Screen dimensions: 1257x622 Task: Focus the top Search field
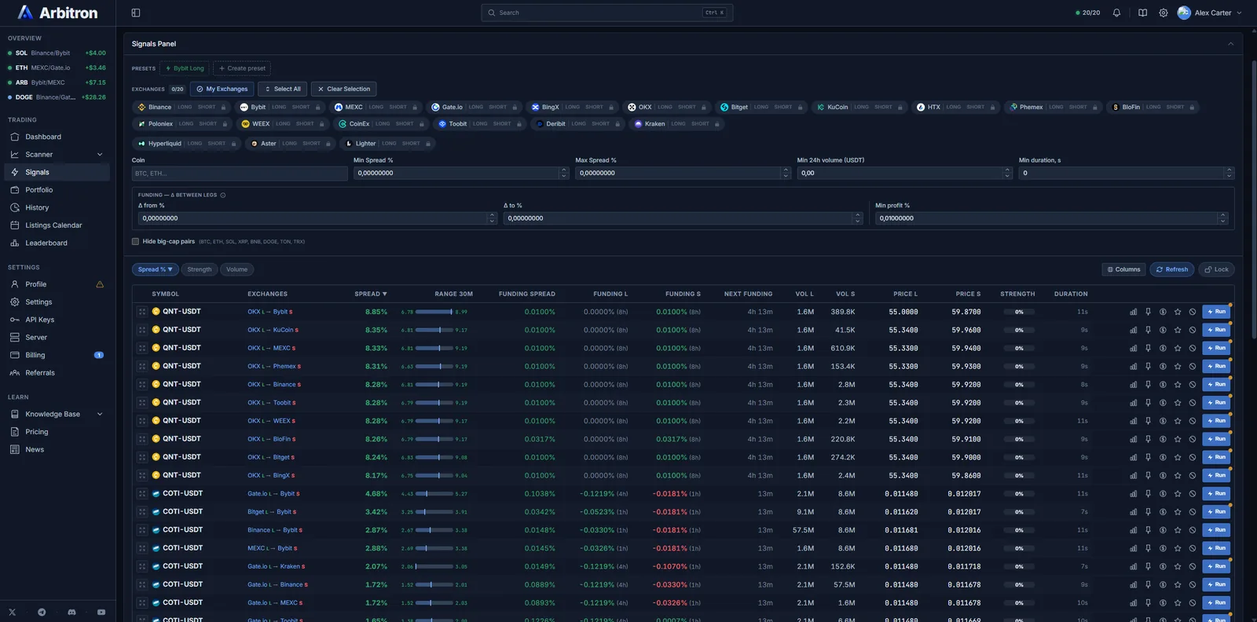pos(607,13)
